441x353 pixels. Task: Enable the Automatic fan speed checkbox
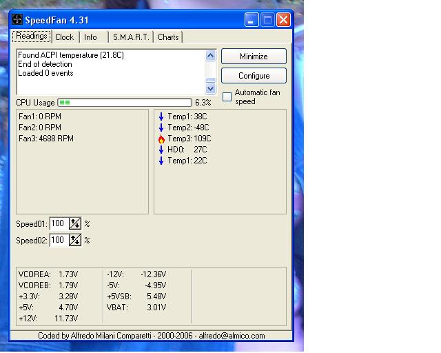(x=227, y=97)
